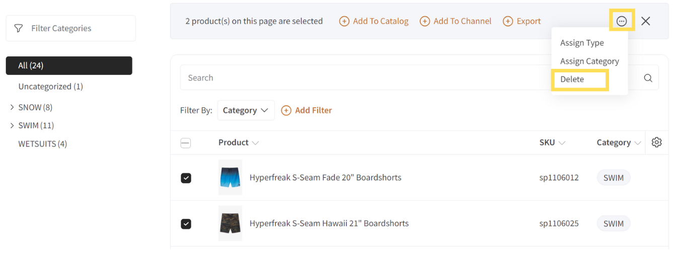Expand the SNOW category
This screenshot has width=676, height=253.
pyautogui.click(x=12, y=107)
